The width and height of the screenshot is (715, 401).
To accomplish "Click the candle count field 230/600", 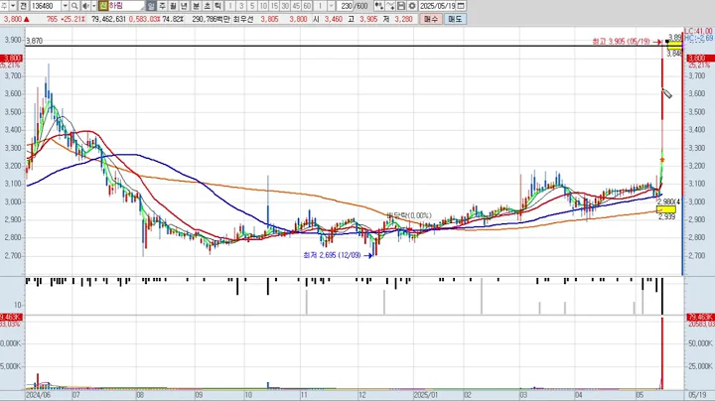I will pos(354,6).
